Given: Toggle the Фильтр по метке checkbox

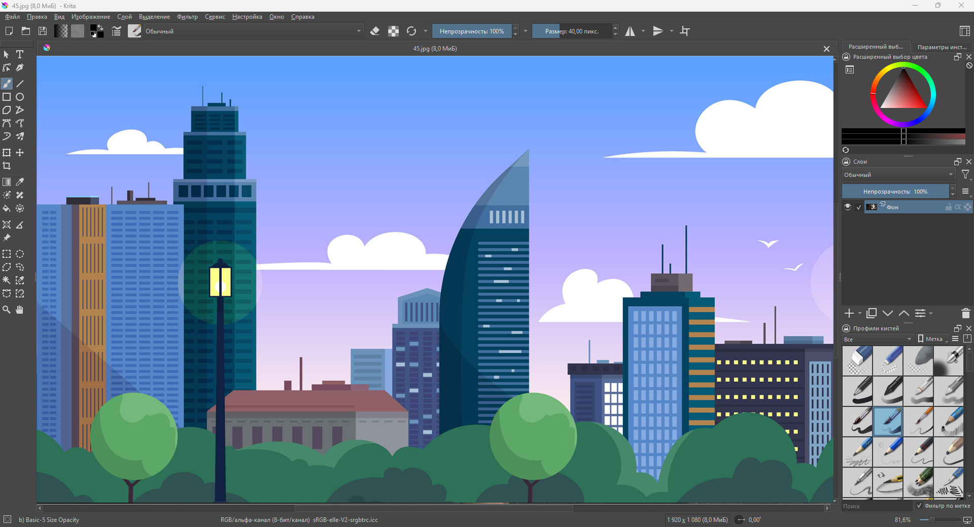Looking at the screenshot, I should coord(919,506).
